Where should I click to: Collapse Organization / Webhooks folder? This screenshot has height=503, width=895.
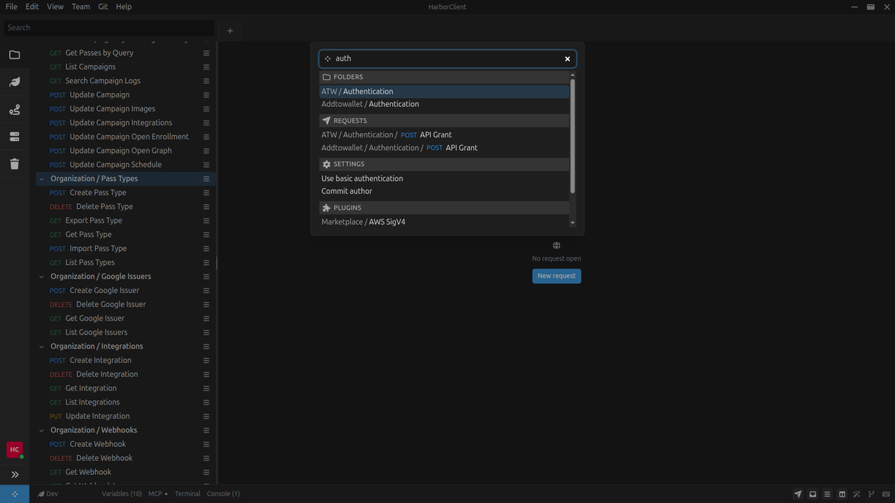(x=41, y=430)
